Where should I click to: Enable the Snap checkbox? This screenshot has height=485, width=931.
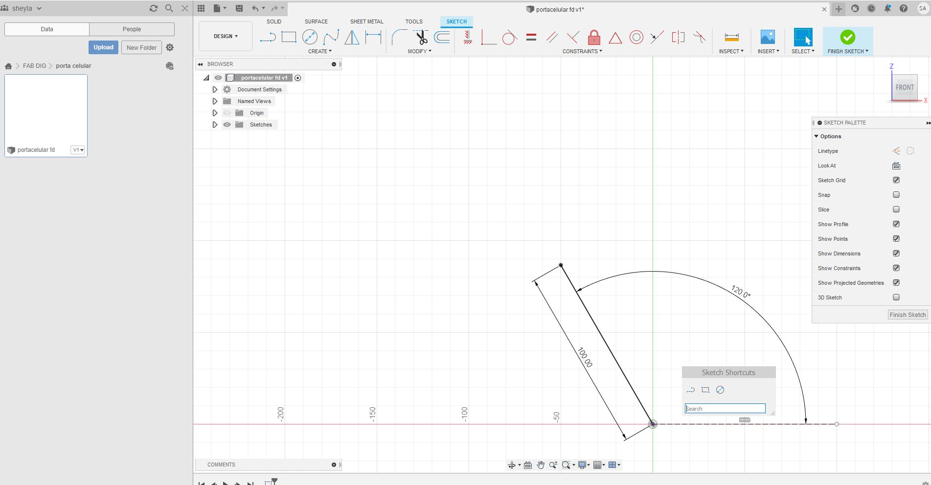coord(896,195)
